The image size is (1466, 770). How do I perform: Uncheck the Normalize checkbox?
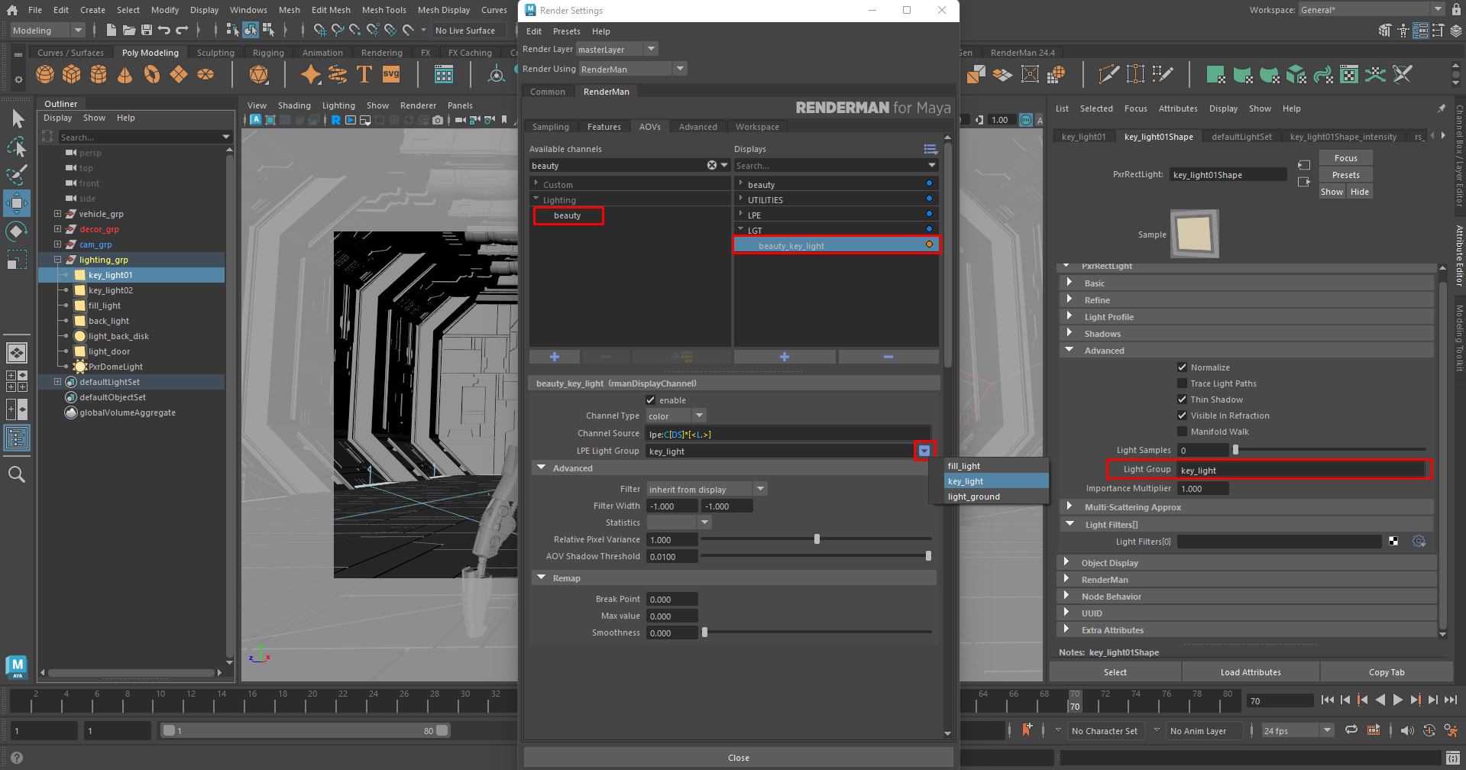coord(1183,367)
